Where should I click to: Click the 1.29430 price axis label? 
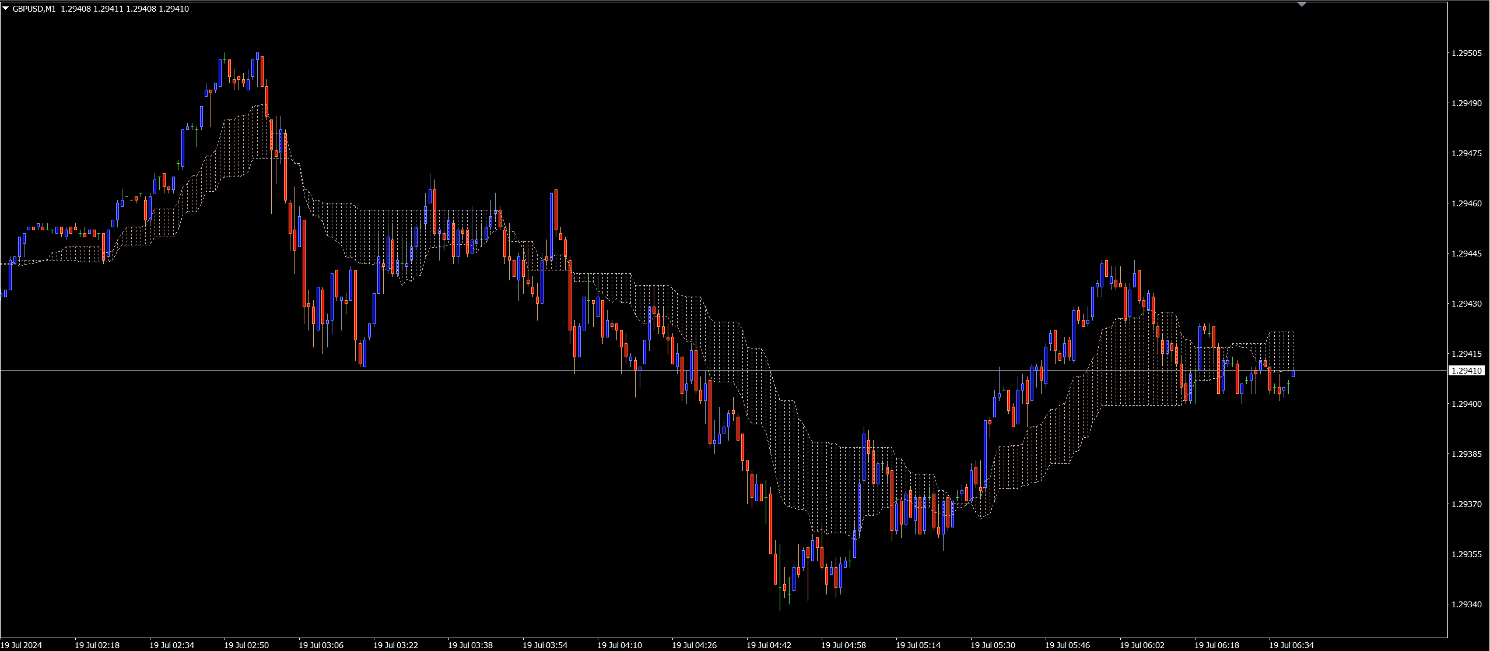tap(1466, 304)
